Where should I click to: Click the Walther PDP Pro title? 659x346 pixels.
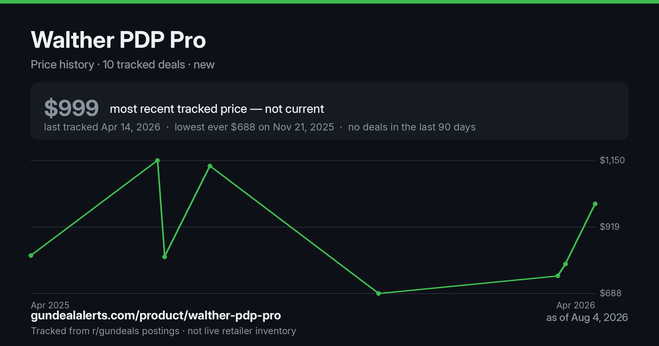coord(118,40)
